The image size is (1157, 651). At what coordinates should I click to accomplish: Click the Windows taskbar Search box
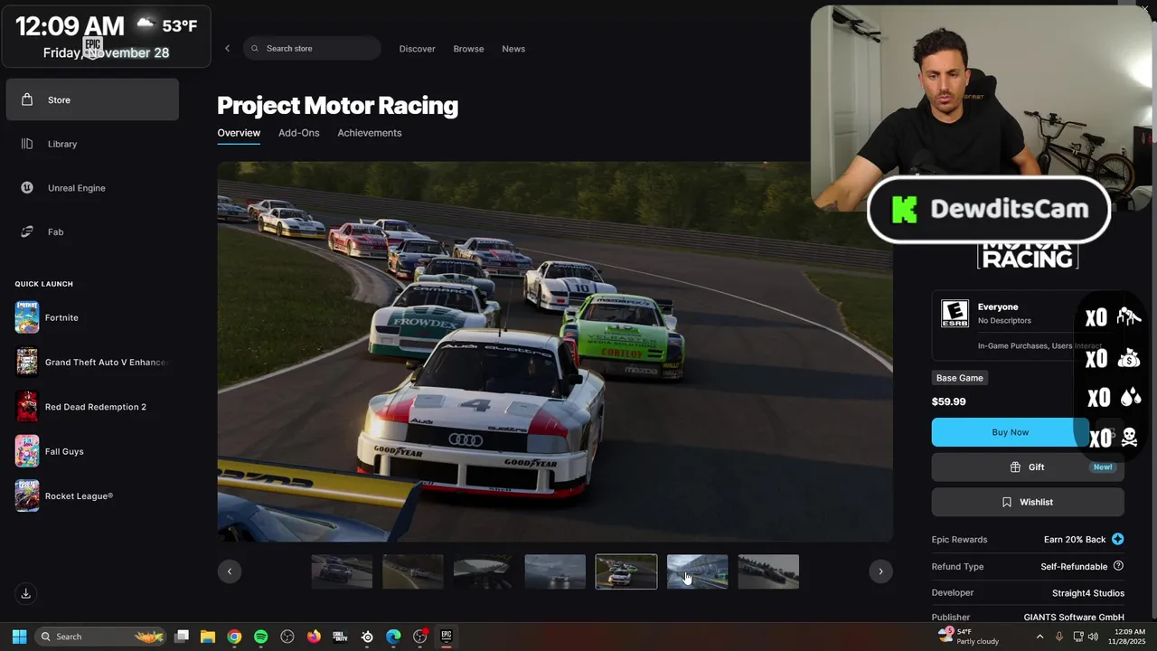pyautogui.click(x=100, y=637)
